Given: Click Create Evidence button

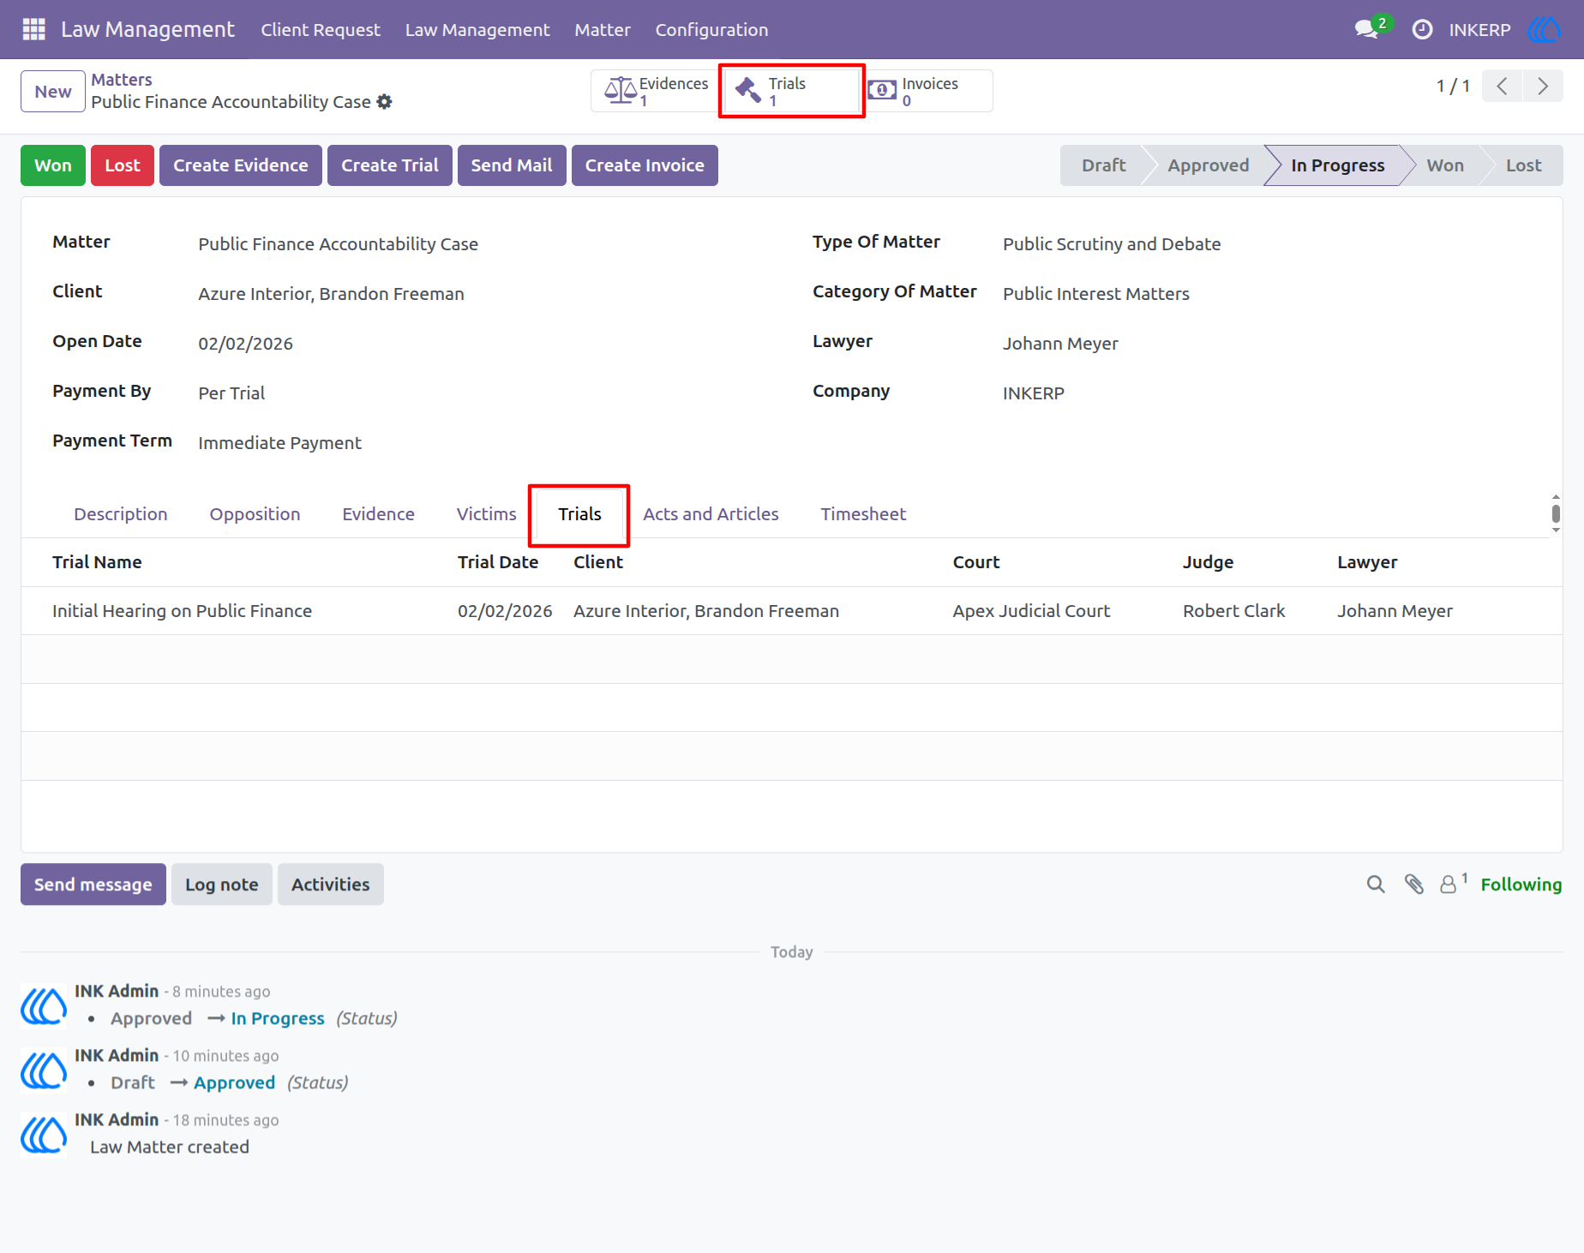Looking at the screenshot, I should [x=241, y=165].
